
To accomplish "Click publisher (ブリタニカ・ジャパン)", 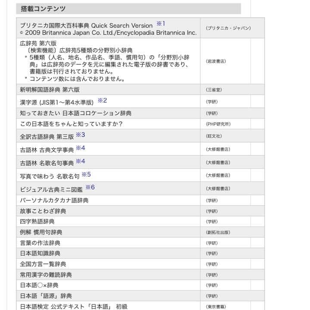I will 228,28.
